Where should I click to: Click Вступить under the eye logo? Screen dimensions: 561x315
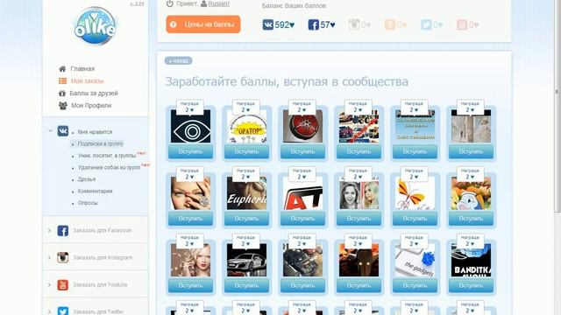[190, 151]
